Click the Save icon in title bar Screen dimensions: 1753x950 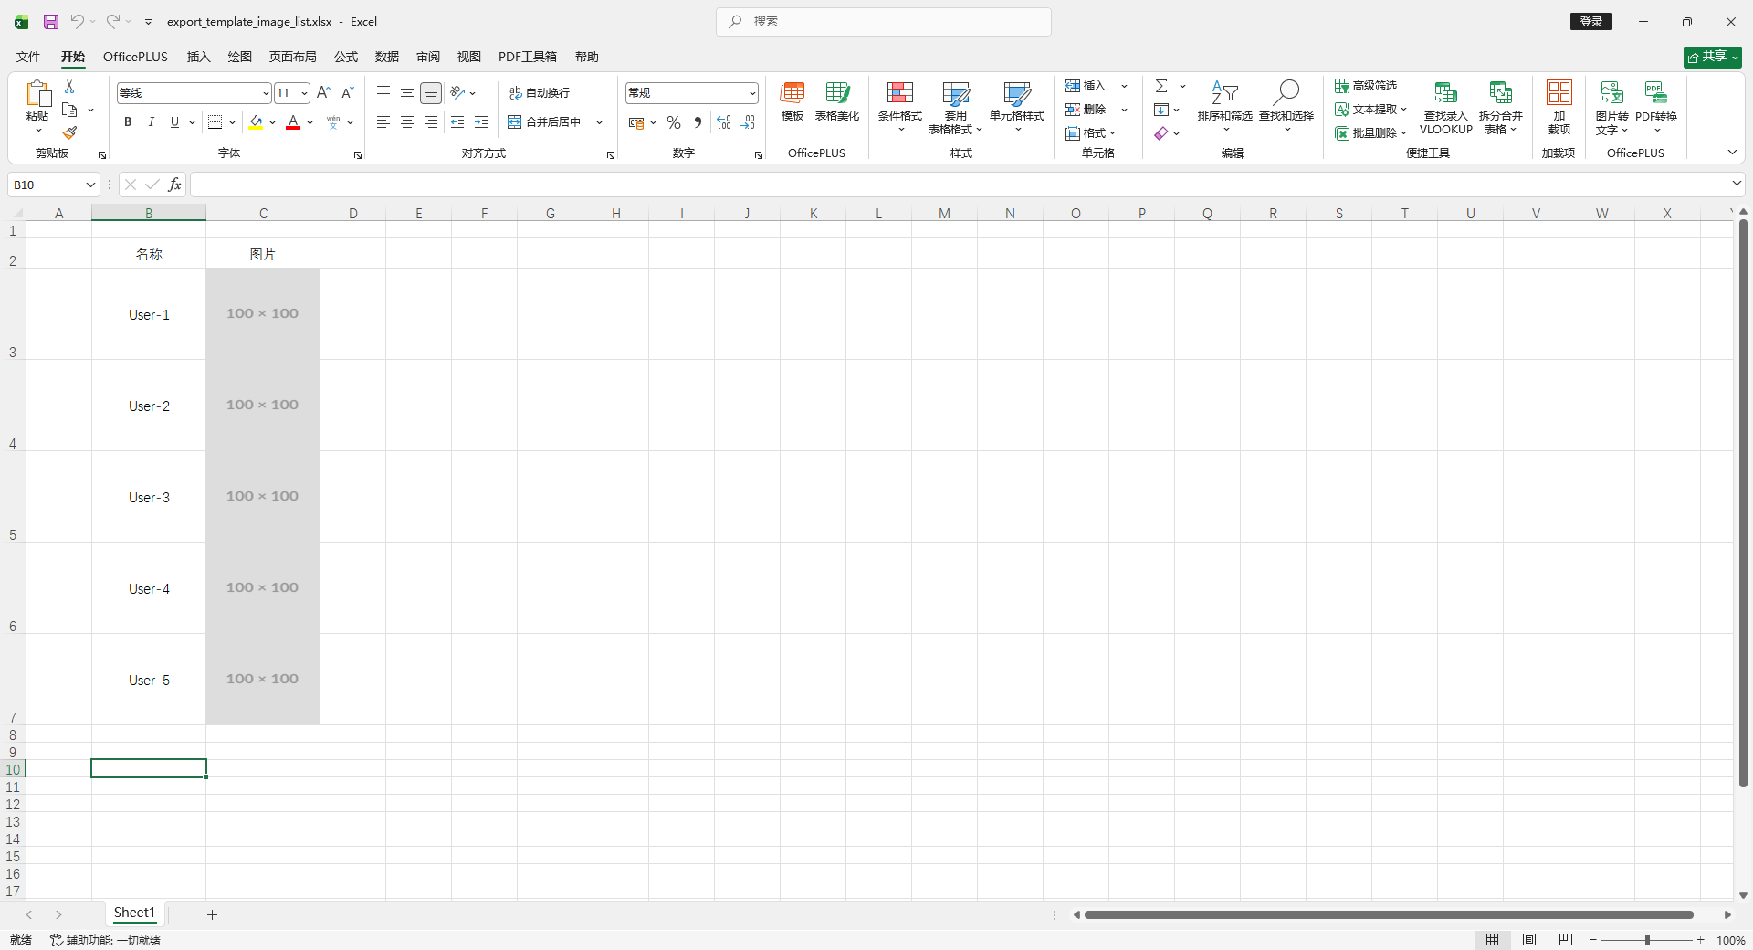pos(51,21)
